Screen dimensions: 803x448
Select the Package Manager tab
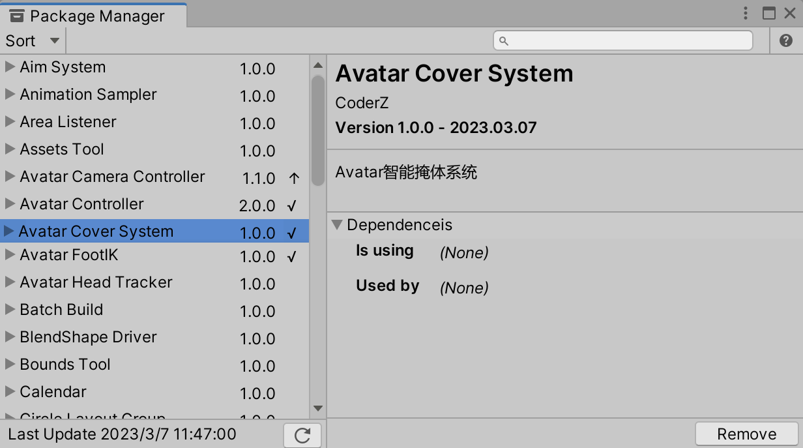[93, 16]
